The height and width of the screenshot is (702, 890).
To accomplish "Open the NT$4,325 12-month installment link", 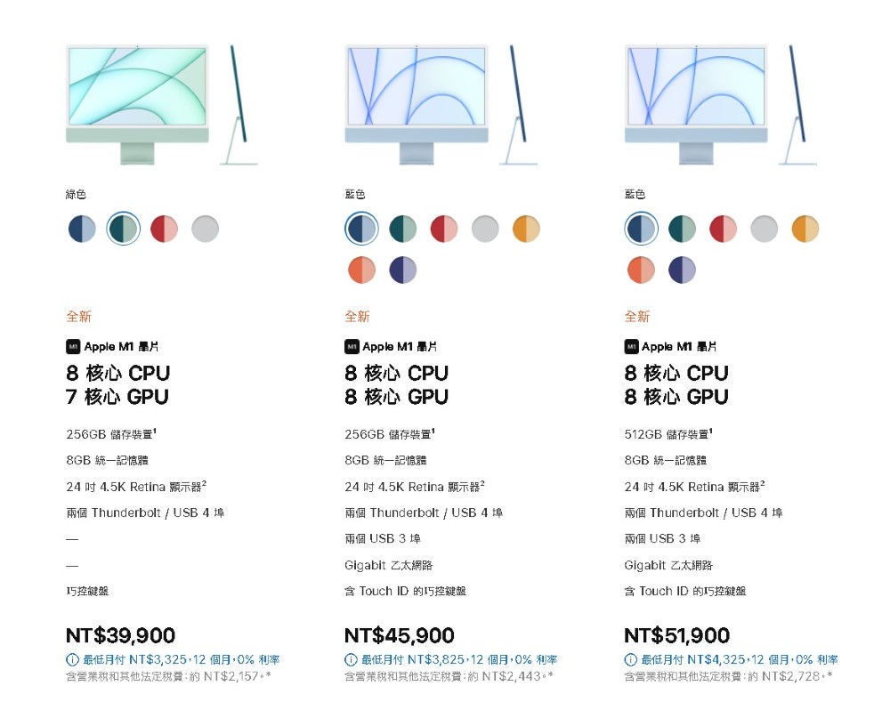I will click(x=739, y=660).
